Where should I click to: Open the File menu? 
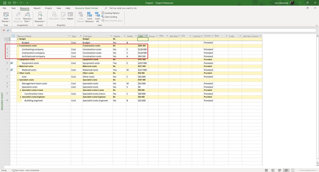[x=4, y=8]
